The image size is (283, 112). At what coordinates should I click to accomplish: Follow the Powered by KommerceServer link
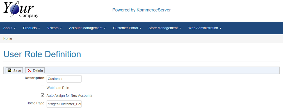click(x=141, y=10)
